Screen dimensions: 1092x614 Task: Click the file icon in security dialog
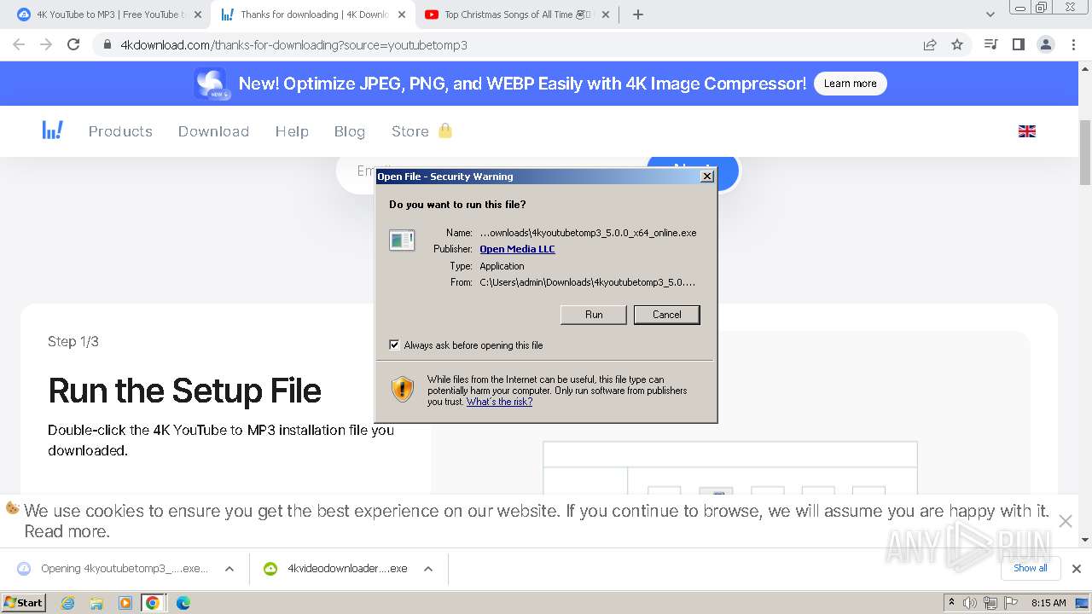402,240
